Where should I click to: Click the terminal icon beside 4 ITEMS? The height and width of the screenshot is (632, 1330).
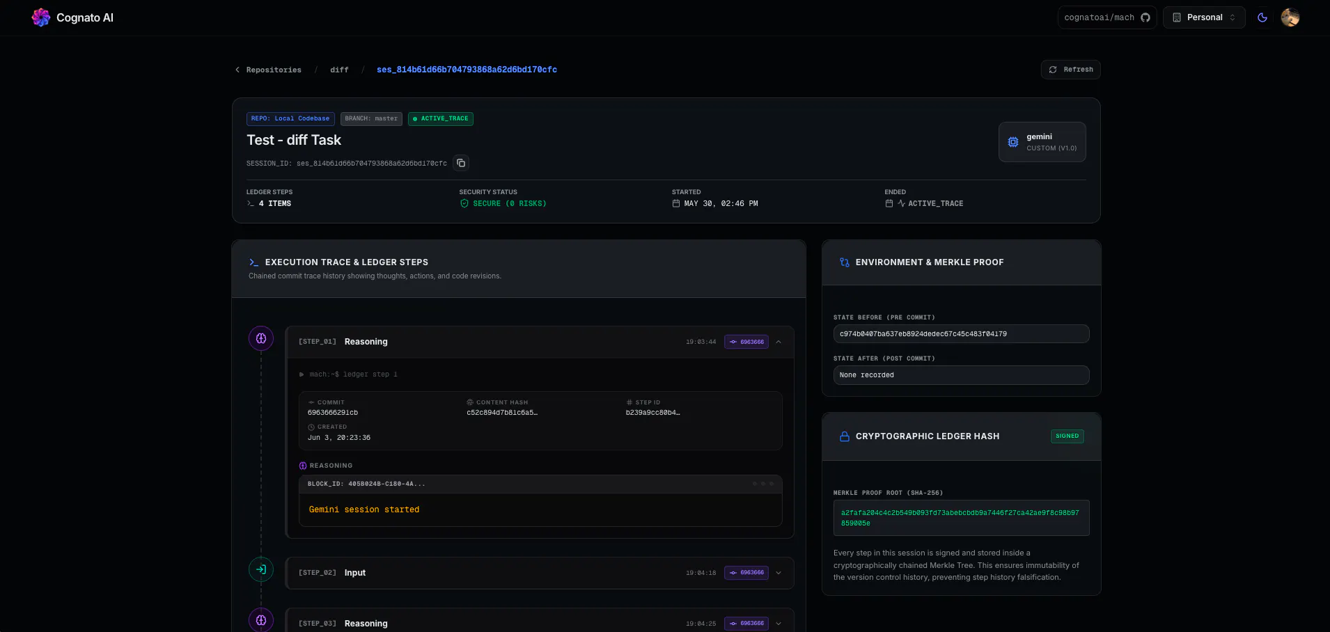click(x=251, y=203)
